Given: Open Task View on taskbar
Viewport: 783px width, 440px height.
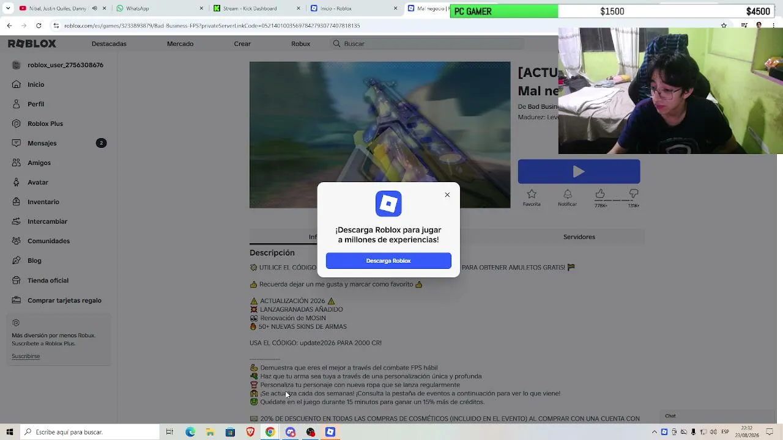Looking at the screenshot, I should [169, 432].
